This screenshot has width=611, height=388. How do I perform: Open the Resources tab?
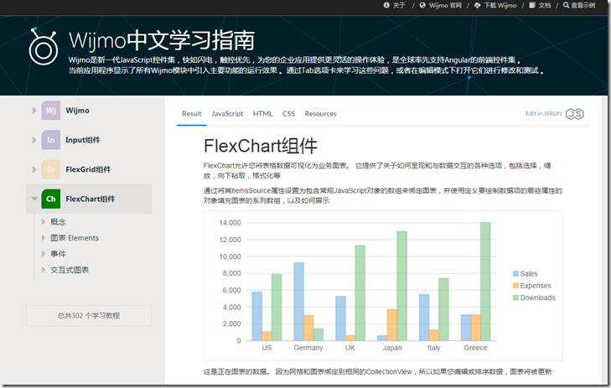(320, 114)
